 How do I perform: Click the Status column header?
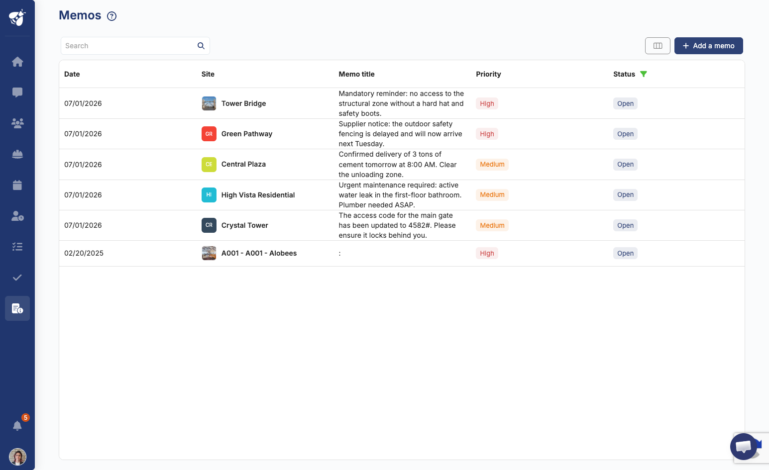624,74
